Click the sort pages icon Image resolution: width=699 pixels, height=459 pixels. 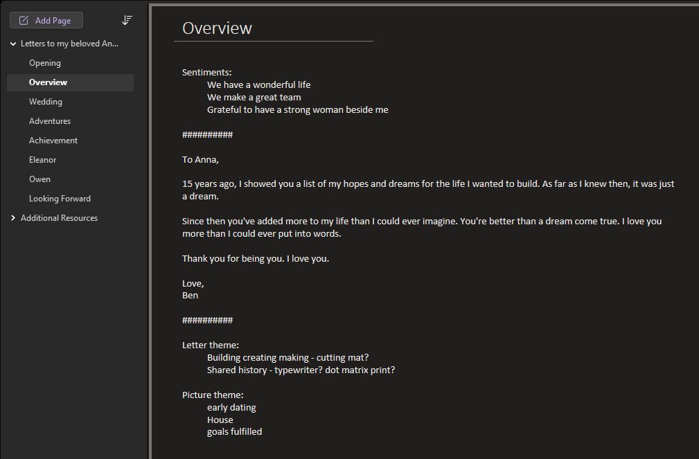(x=127, y=20)
